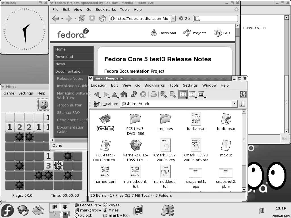Open Firefox Back history dropdown arrow
This screenshot has height=218, width=291.
click(x=62, y=18)
